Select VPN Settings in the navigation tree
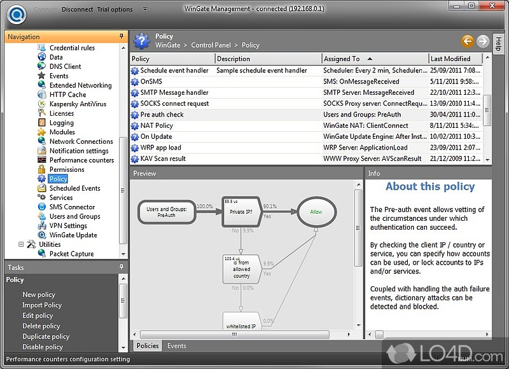The height and width of the screenshot is (369, 509). [x=68, y=226]
